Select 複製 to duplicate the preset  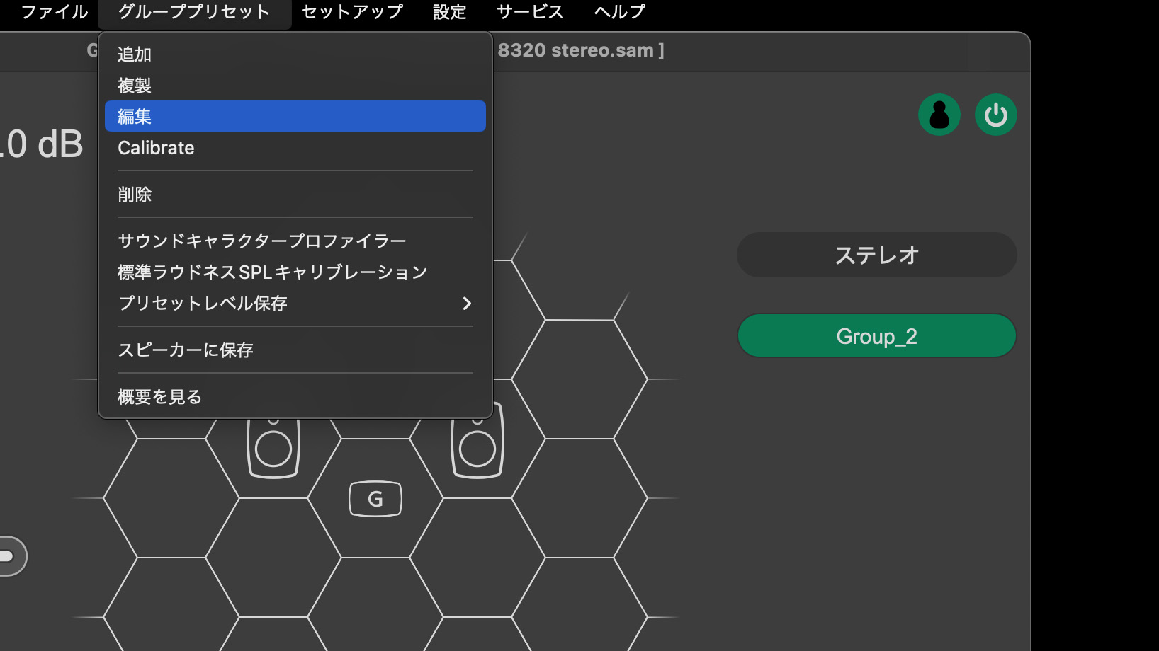pos(133,84)
